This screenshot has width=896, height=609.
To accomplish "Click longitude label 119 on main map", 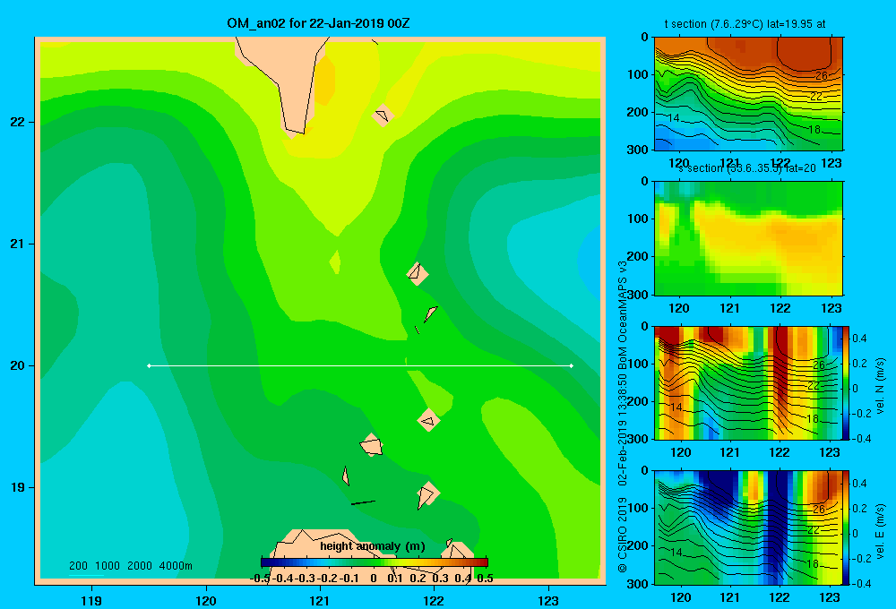I will [91, 600].
